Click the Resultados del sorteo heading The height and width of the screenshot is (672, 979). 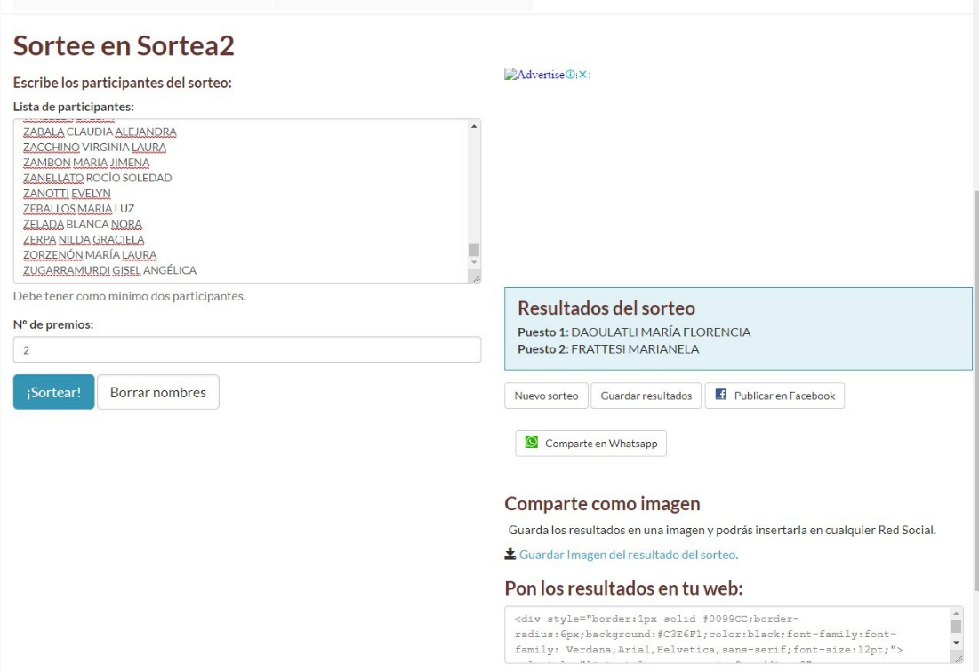click(x=606, y=308)
